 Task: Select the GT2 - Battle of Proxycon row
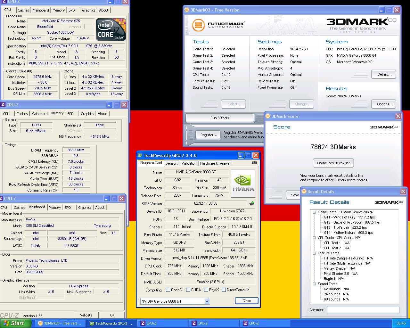point(351,222)
